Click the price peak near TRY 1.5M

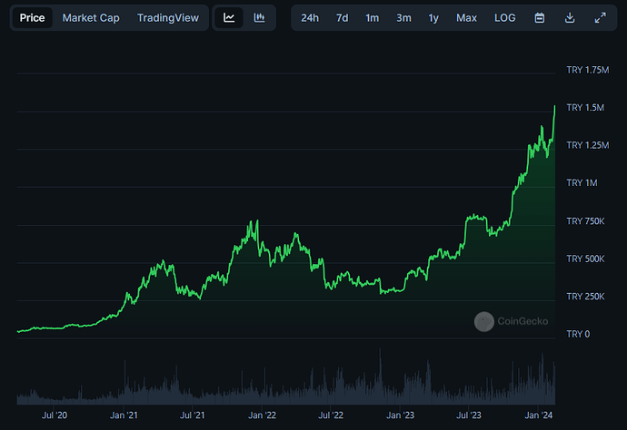tap(554, 108)
